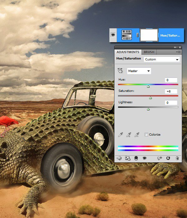Select the Hue/Saturation adjustment layer thumbnail
187x218 pixels.
(127, 35)
